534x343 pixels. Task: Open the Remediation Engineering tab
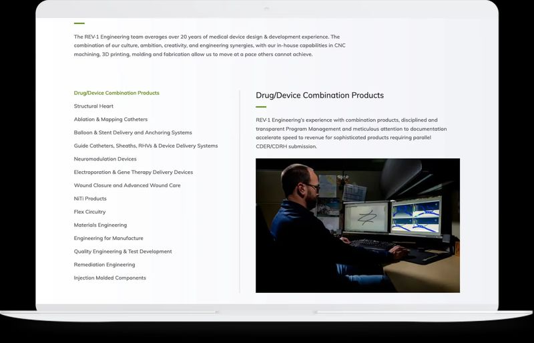(104, 265)
